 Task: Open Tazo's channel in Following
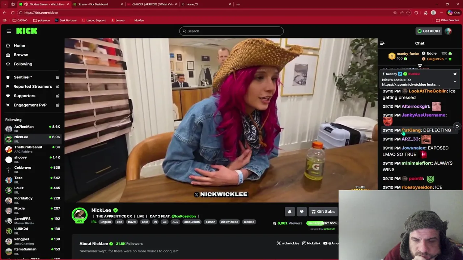pyautogui.click(x=33, y=179)
